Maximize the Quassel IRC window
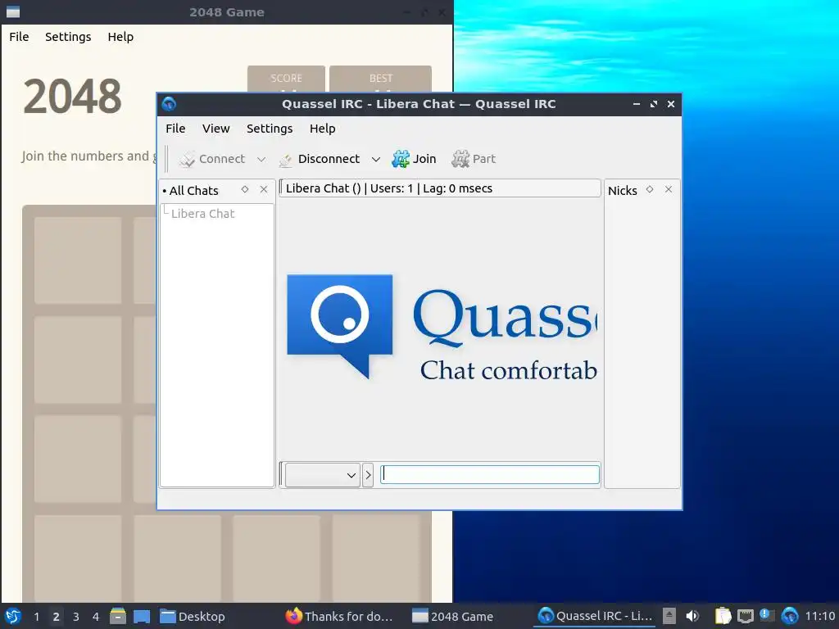The width and height of the screenshot is (839, 629). coord(653,104)
